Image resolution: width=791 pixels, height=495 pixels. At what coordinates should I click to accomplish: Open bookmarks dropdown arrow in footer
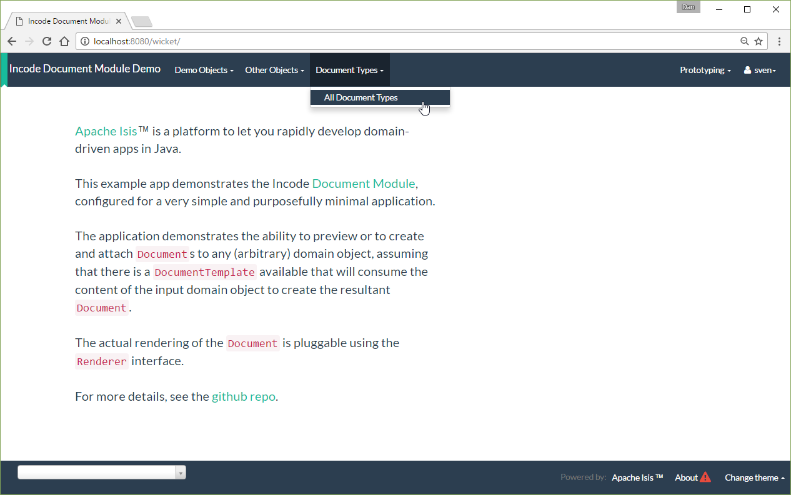[181, 473]
